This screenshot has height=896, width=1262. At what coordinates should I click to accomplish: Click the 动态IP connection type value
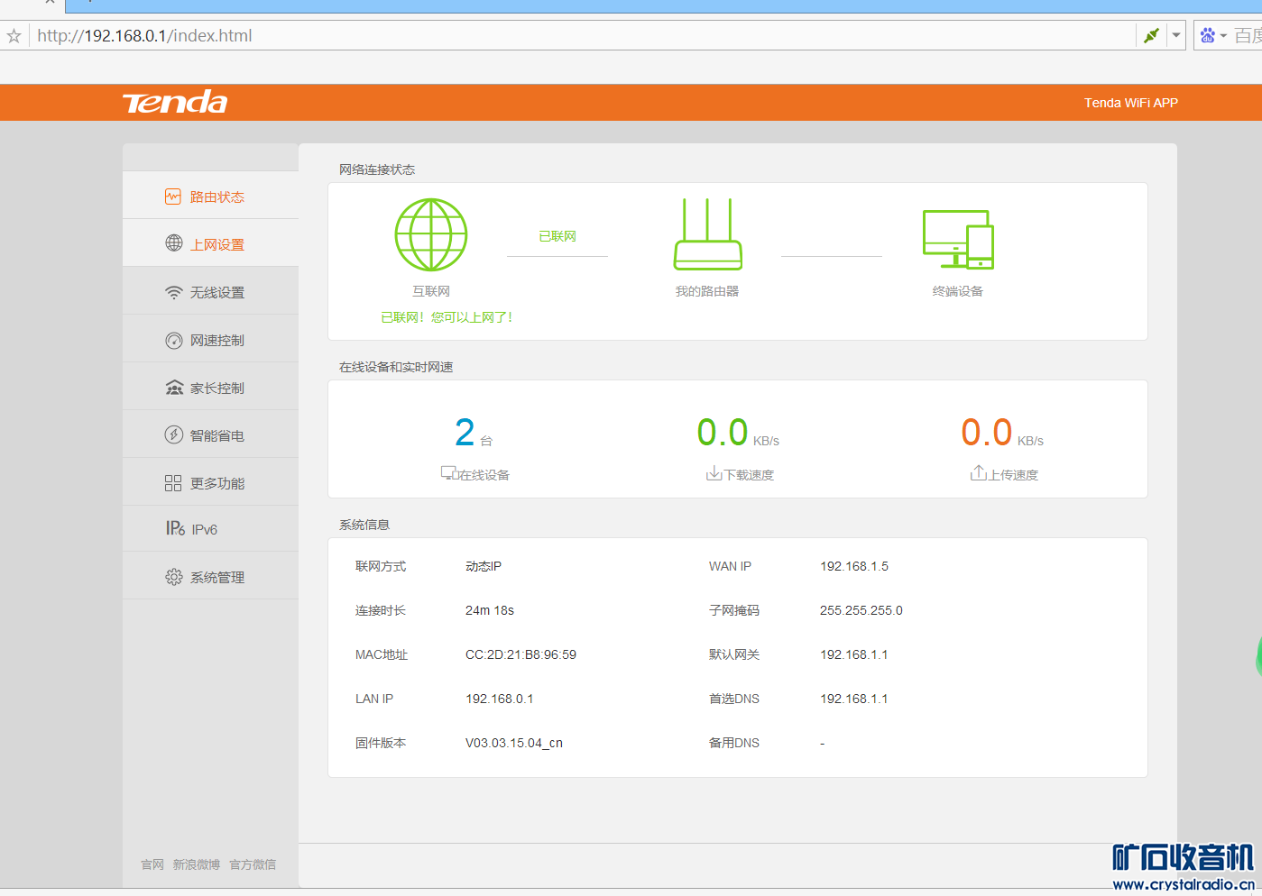484,566
